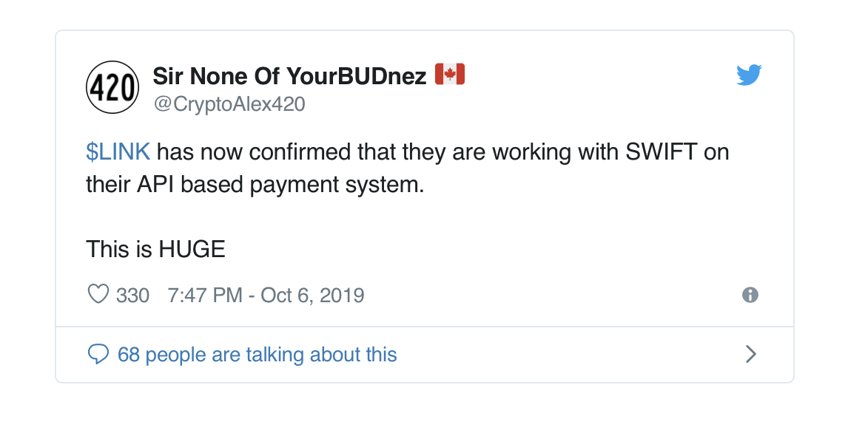
Task: Click the Twitter bird logo
Action: (x=749, y=75)
